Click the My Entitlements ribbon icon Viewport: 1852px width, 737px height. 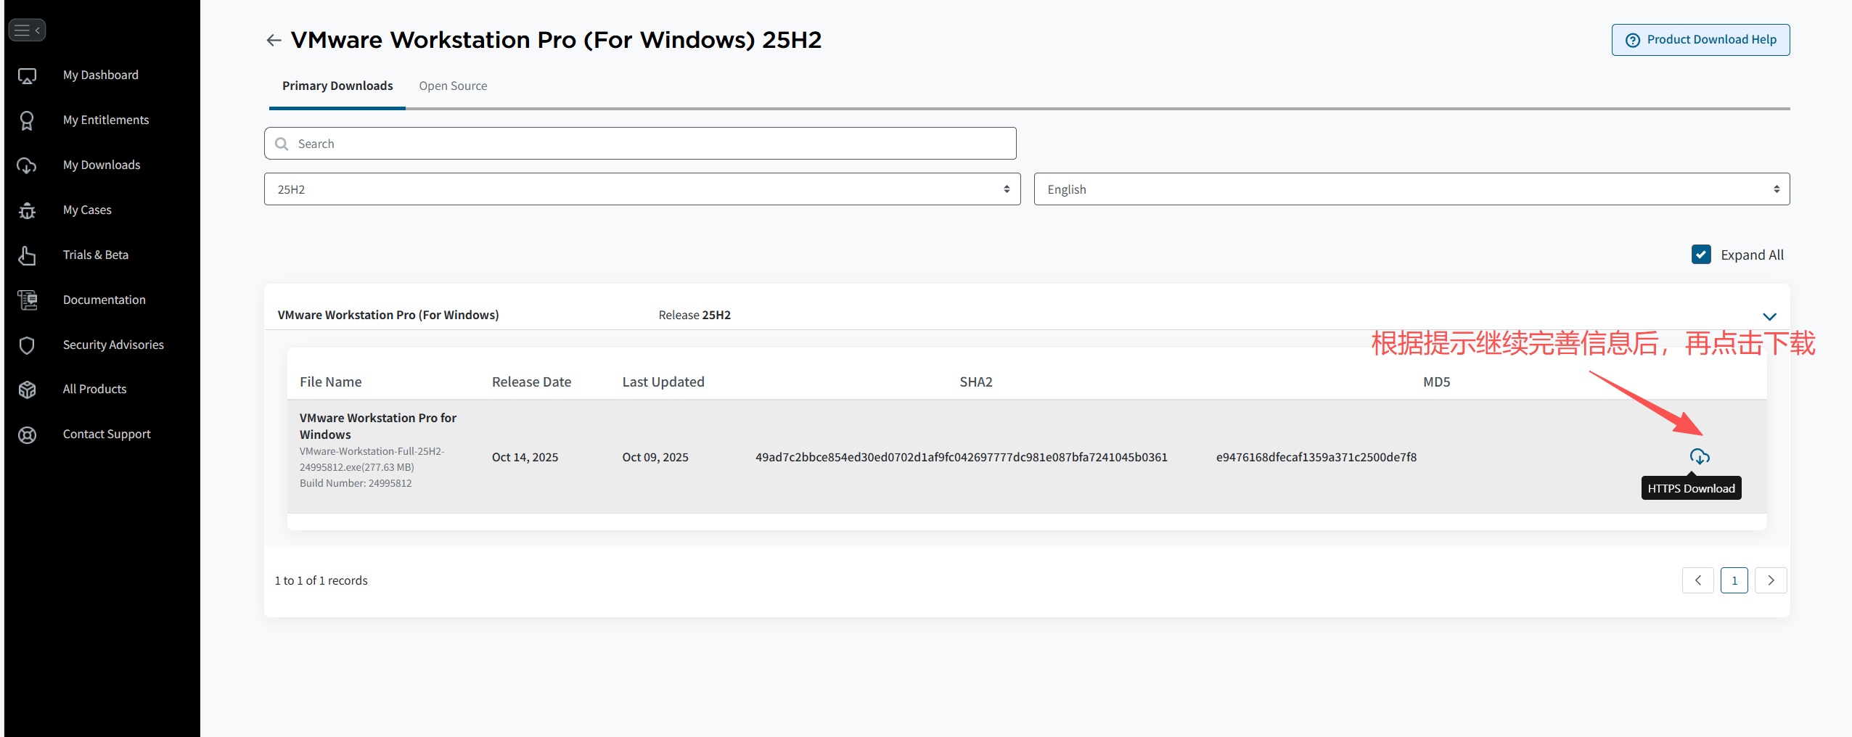pyautogui.click(x=27, y=120)
